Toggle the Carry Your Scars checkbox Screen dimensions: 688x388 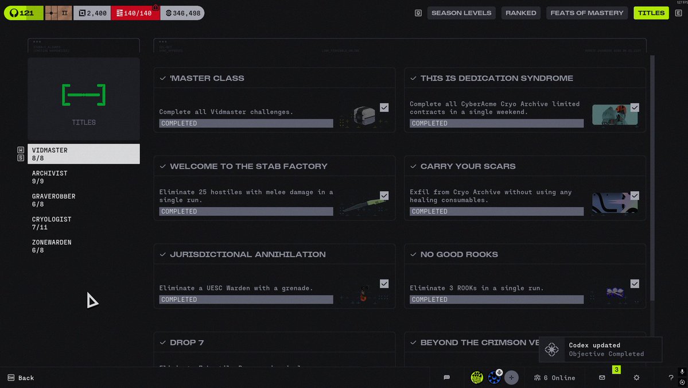(x=635, y=196)
